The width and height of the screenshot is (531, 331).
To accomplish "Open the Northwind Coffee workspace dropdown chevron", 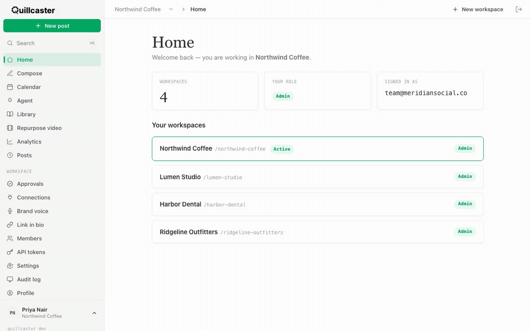I will click(x=171, y=9).
